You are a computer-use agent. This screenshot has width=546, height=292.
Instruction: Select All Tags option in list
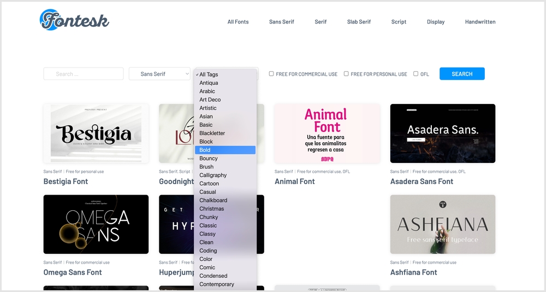click(225, 75)
